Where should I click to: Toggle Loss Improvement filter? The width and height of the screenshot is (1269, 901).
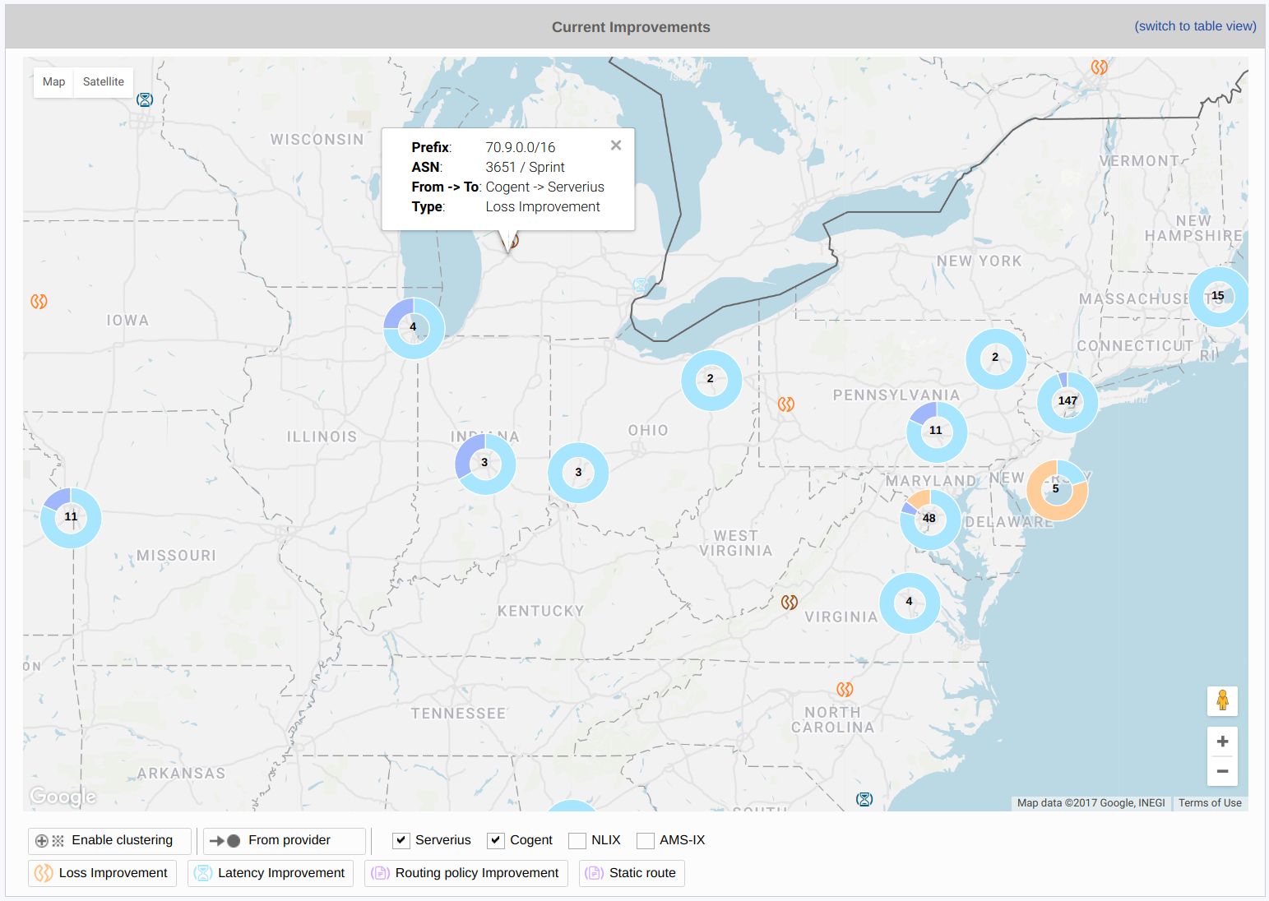(103, 873)
